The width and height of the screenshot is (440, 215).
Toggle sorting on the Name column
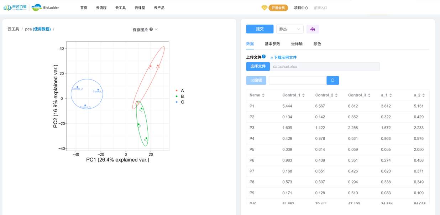[263, 95]
